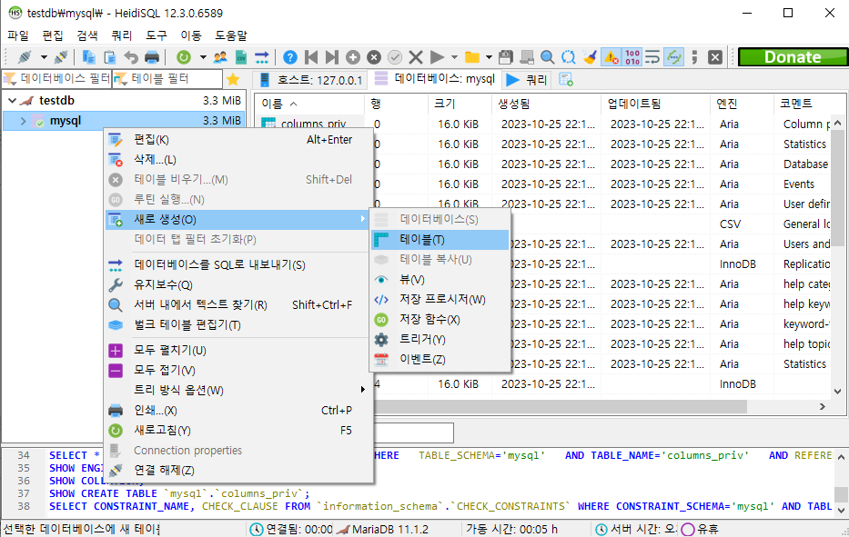Select 유지보수(Q) in the context menu
Viewport: 849px width, 537px height.
click(238, 284)
